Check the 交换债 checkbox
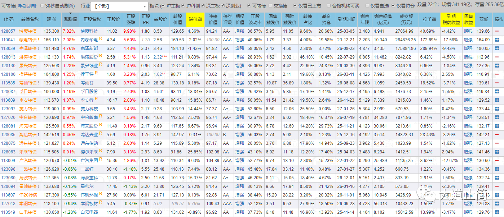 (270, 6)
